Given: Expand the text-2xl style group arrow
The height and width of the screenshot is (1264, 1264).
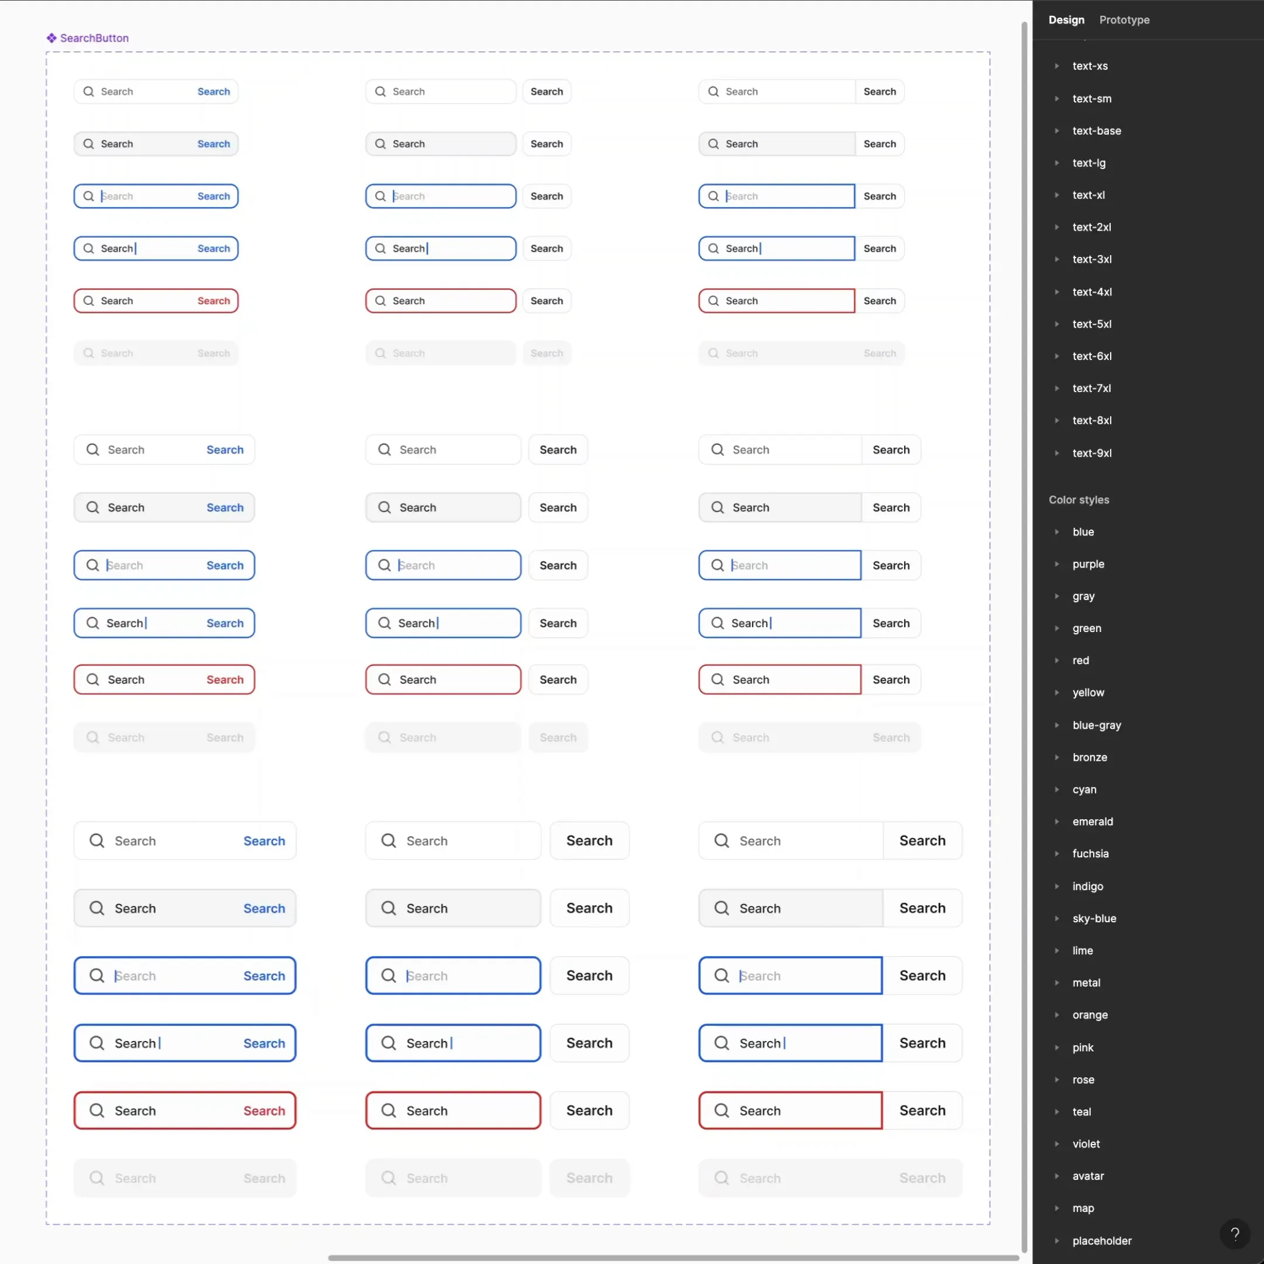Looking at the screenshot, I should [x=1057, y=227].
